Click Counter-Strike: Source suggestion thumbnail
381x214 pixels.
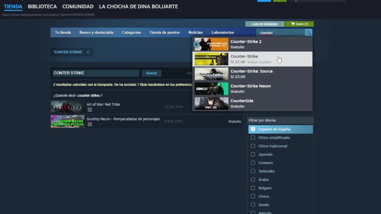211,74
